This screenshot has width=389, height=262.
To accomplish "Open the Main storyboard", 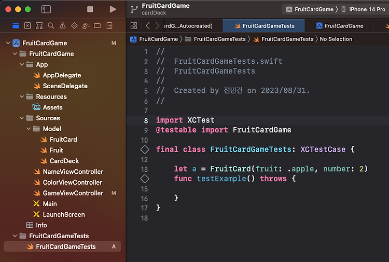I will click(x=50, y=204).
